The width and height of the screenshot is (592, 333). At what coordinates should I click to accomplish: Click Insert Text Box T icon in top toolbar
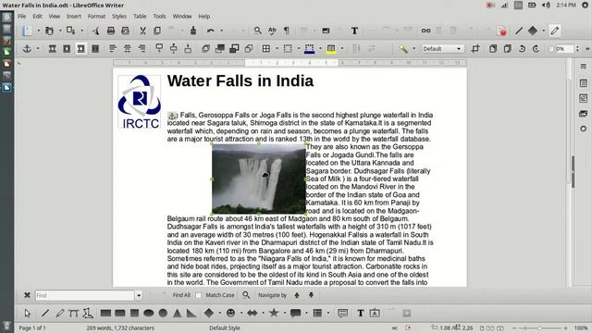pos(354,31)
